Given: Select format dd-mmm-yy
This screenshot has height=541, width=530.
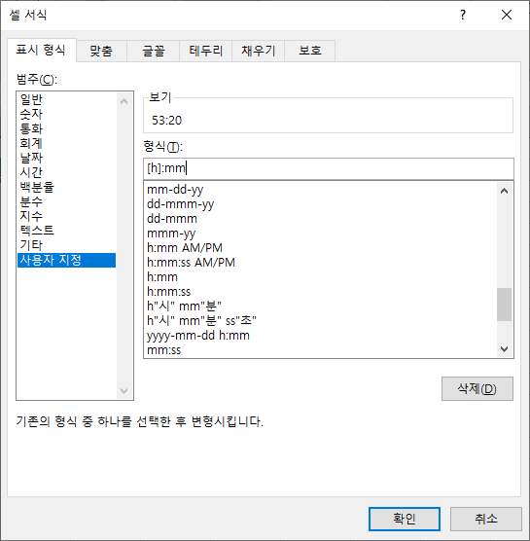Looking at the screenshot, I should pos(320,204).
